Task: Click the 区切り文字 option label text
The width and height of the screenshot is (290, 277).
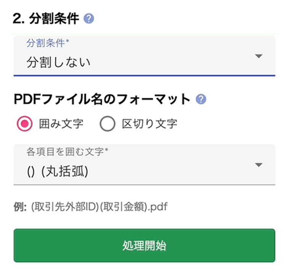Action: pos(150,124)
